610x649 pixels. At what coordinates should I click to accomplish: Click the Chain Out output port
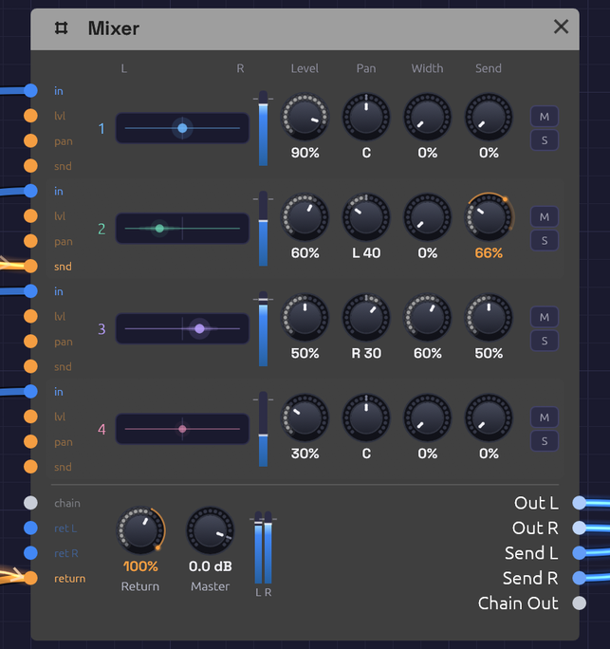point(580,603)
